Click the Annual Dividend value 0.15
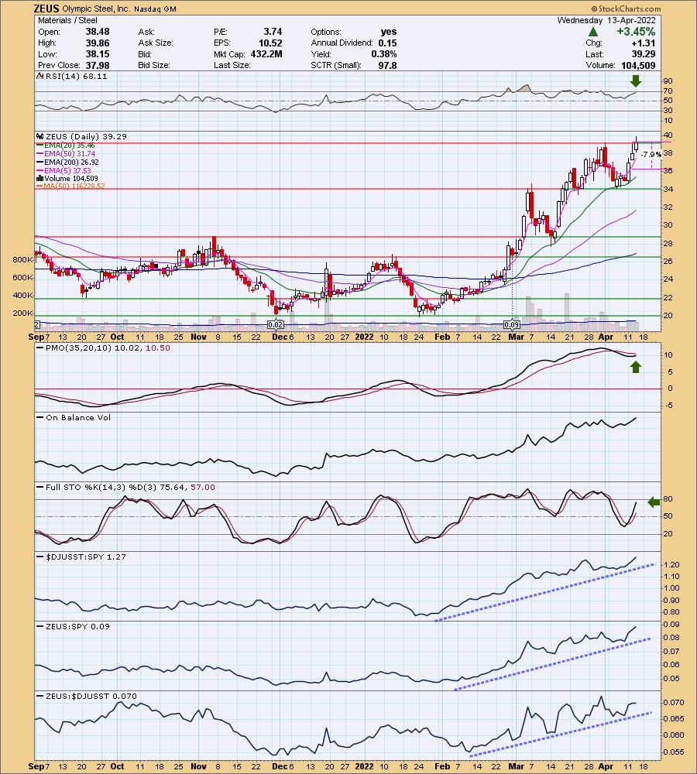Image resolution: width=697 pixels, height=774 pixels. [388, 43]
